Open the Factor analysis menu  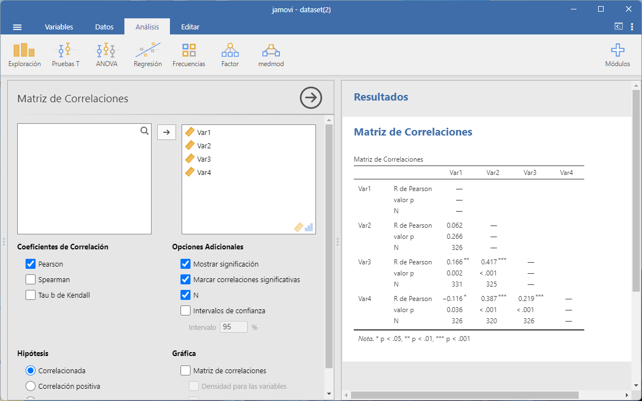pos(230,55)
